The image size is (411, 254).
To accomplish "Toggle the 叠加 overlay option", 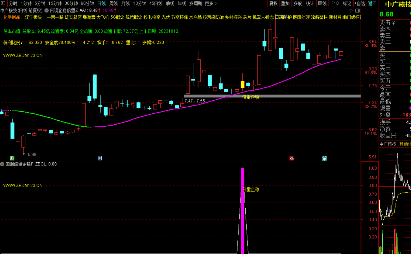I will click(x=285, y=3).
